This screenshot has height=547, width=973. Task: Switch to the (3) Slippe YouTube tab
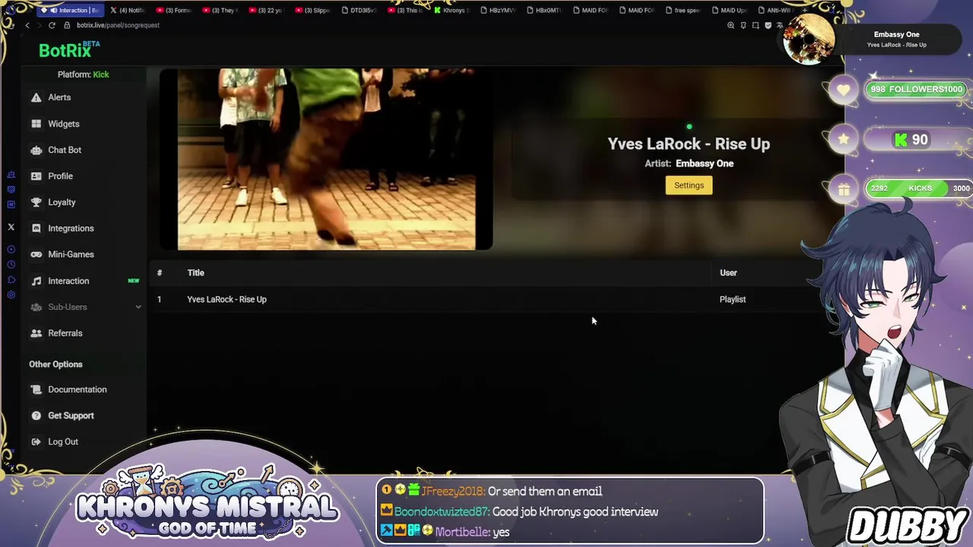pyautogui.click(x=313, y=10)
